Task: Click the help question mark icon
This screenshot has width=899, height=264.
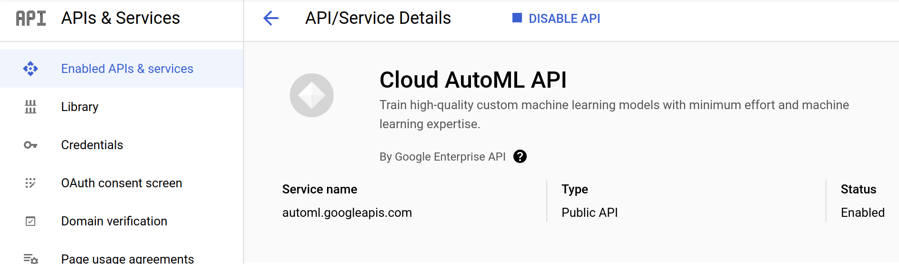Action: pos(520,156)
